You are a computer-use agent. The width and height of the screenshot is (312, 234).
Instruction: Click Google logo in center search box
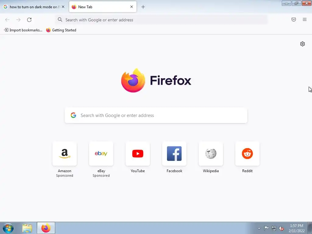click(73, 115)
